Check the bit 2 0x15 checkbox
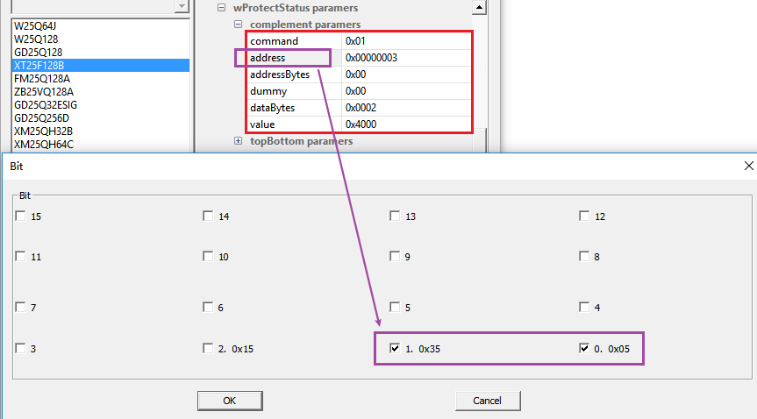Image resolution: width=757 pixels, height=419 pixels. [208, 349]
